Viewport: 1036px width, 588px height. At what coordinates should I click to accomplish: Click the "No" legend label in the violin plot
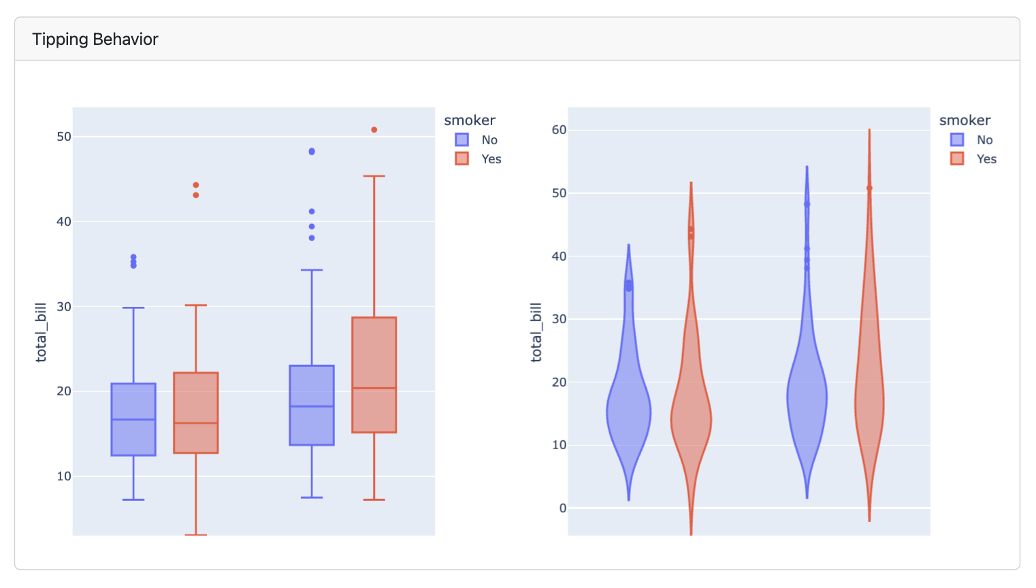click(x=984, y=140)
